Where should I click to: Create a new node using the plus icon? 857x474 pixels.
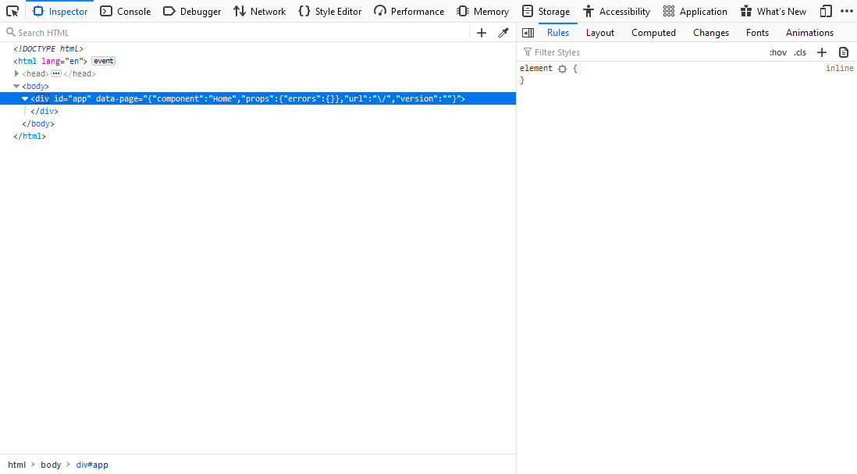[x=481, y=32]
